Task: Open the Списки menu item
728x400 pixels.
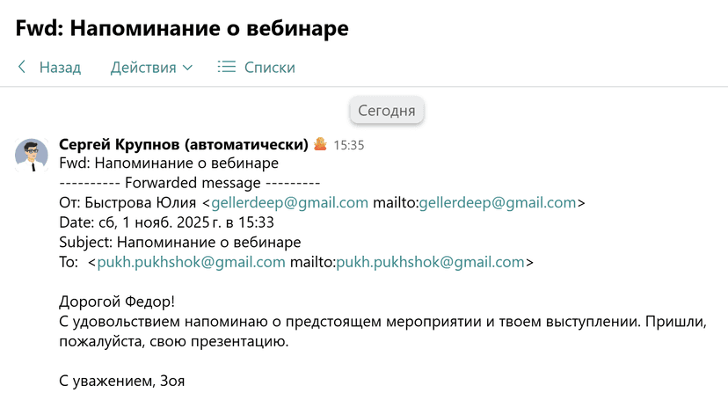Action: pos(269,68)
